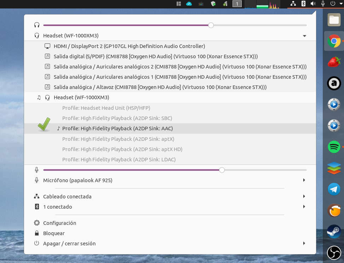344x263 pixels.
Task: Click the power icon in top bar
Action: [333, 4]
